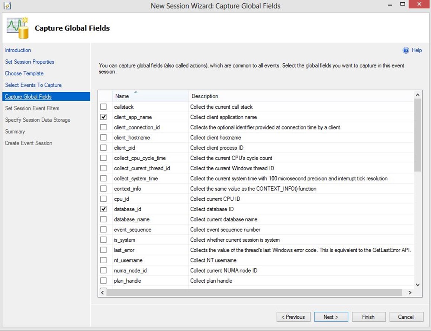Tick the nt_username checkbox
This screenshot has width=431, height=331.
103,260
